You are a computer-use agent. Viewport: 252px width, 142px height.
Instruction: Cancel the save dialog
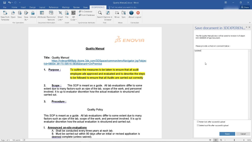(x=243, y=134)
